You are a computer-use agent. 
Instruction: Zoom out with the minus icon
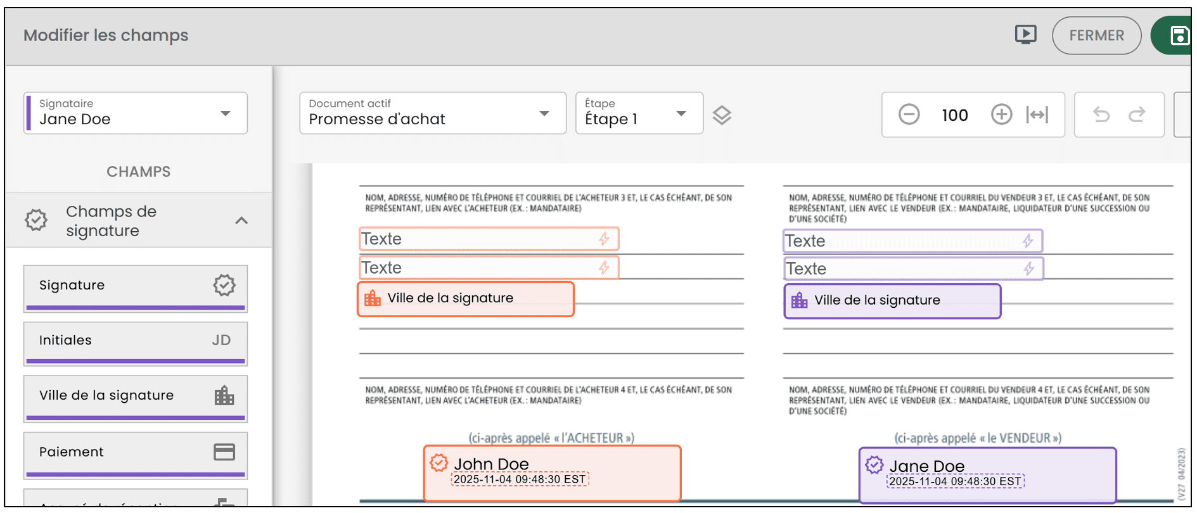click(x=909, y=115)
